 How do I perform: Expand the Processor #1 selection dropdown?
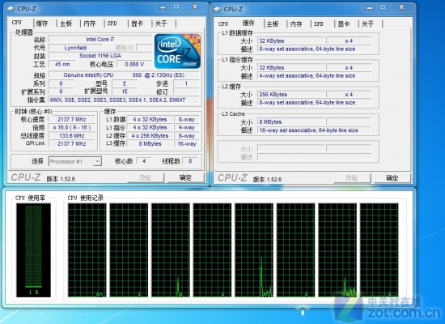(x=97, y=161)
